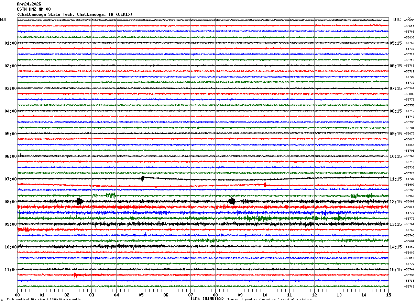
Task: Click the Traces clipped footer note
Action: 270,300
